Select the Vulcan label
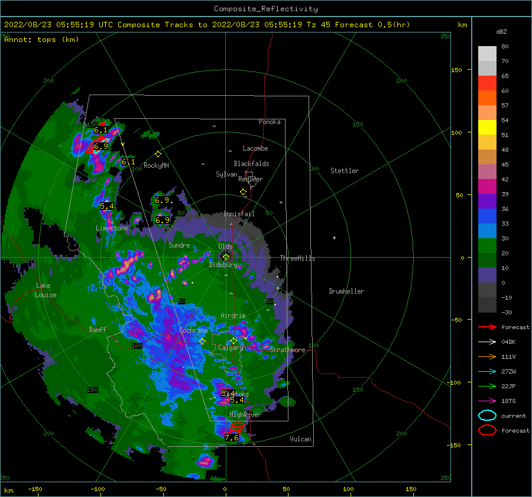 301,439
